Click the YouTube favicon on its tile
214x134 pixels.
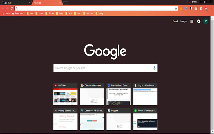[x=56, y=85]
